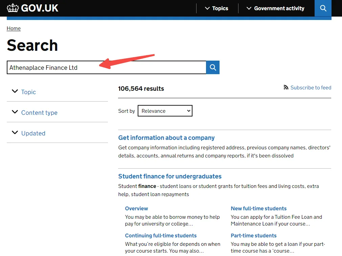342x256 pixels.
Task: Click the Search page heading
Action: click(32, 45)
